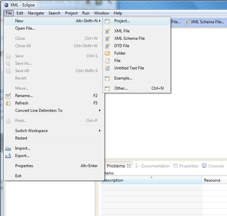
Task: Click the Refresh icon in File menu
Action: pyautogui.click(x=8, y=103)
